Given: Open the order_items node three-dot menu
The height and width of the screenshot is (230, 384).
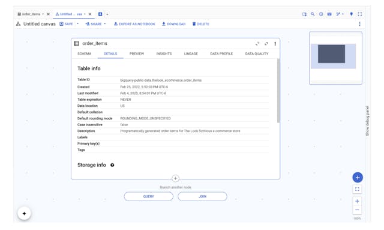Looking at the screenshot, I should pyautogui.click(x=275, y=44).
